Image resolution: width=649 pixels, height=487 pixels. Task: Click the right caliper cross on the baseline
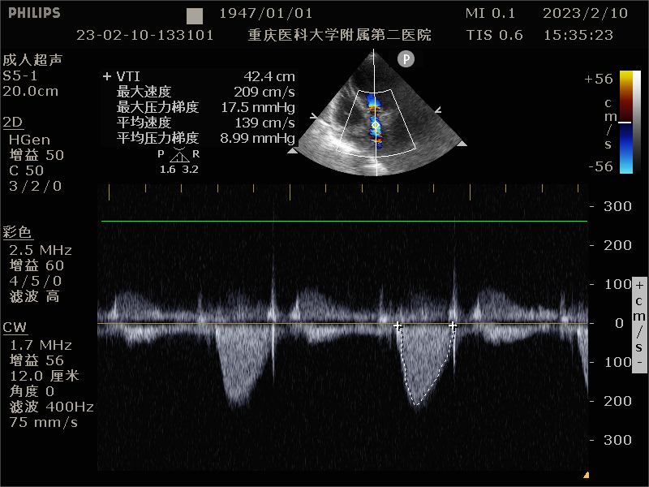[453, 325]
